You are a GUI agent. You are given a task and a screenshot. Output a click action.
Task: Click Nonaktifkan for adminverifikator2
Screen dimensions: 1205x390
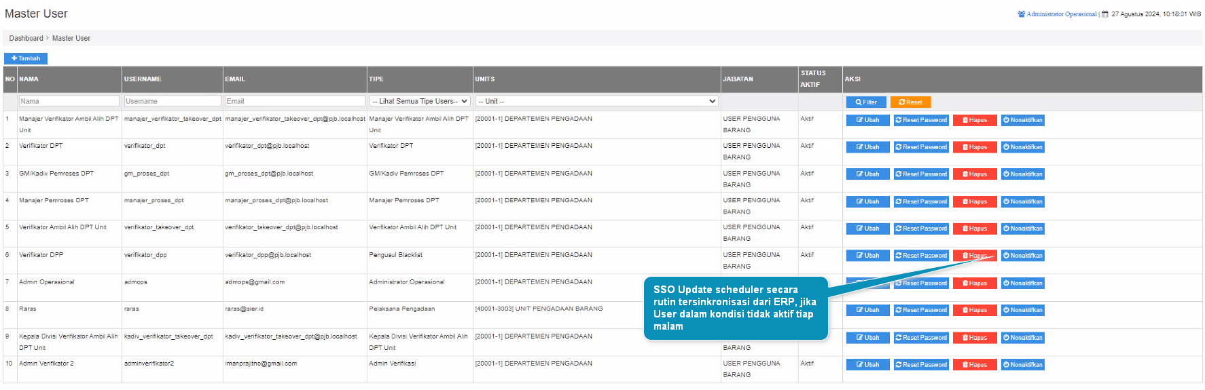[1022, 365]
